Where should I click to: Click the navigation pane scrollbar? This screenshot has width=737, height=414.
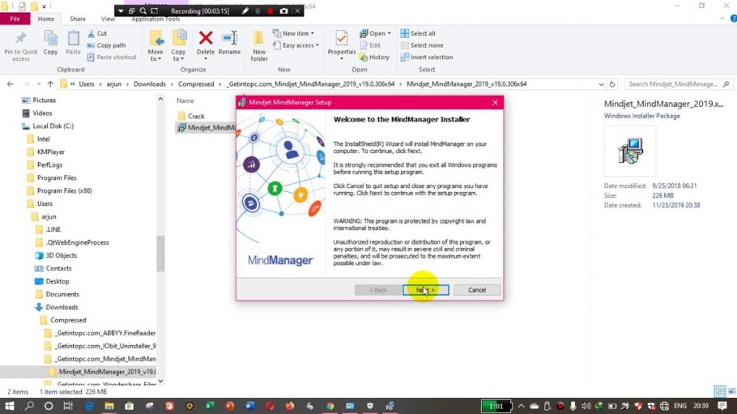(x=160, y=253)
